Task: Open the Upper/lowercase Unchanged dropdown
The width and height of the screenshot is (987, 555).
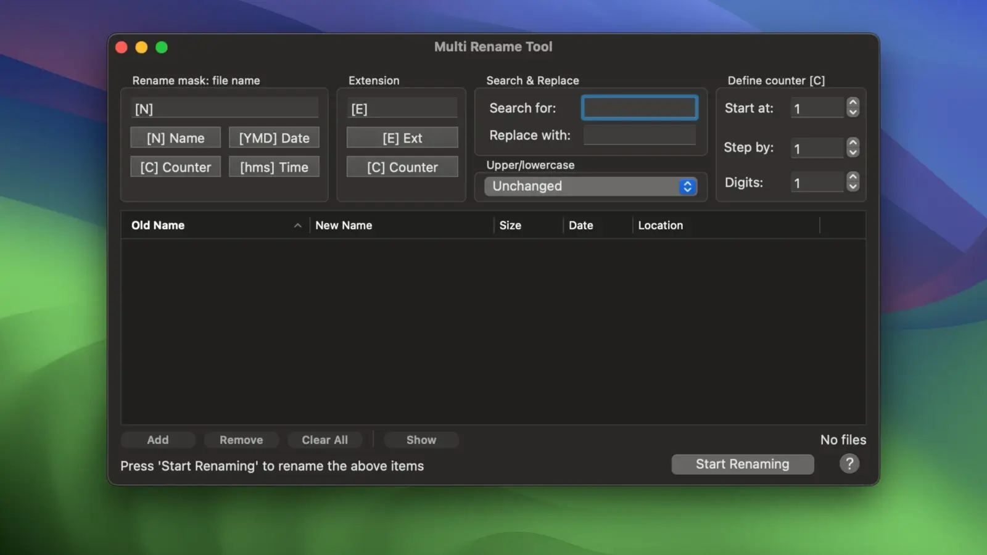Action: pos(590,186)
